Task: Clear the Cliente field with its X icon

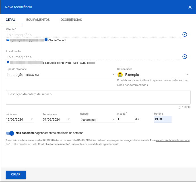Action: point(185,34)
